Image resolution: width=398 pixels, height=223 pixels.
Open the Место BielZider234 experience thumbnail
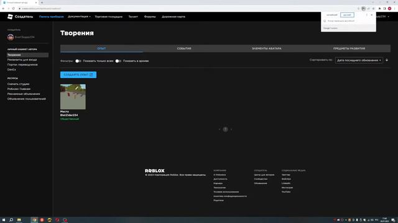pos(73,97)
